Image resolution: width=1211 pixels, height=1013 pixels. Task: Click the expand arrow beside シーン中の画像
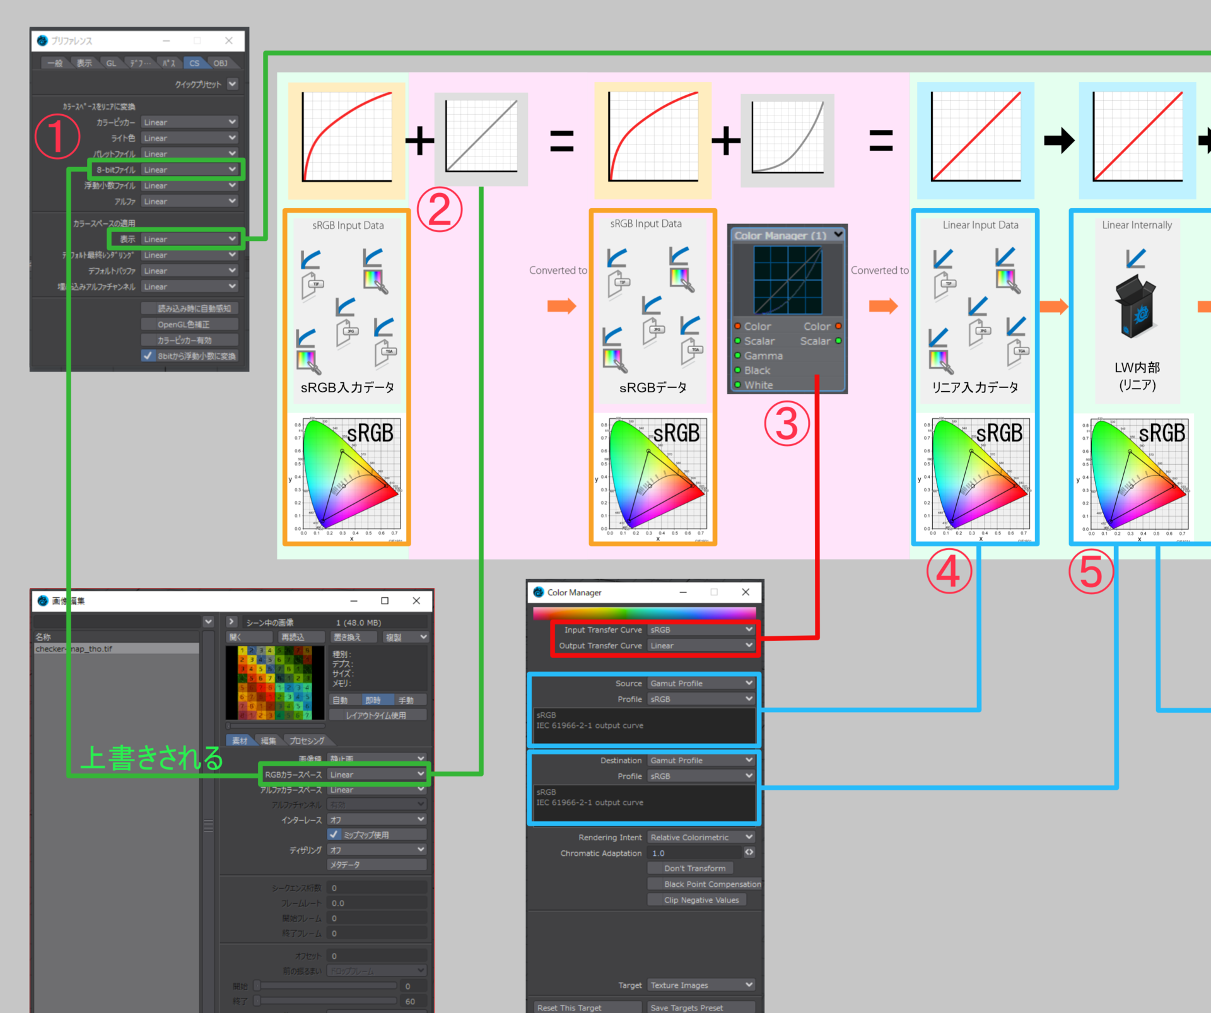click(x=231, y=622)
